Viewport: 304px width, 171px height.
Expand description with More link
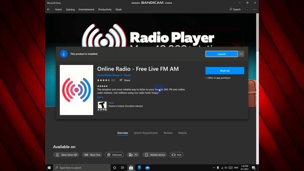click(100, 97)
